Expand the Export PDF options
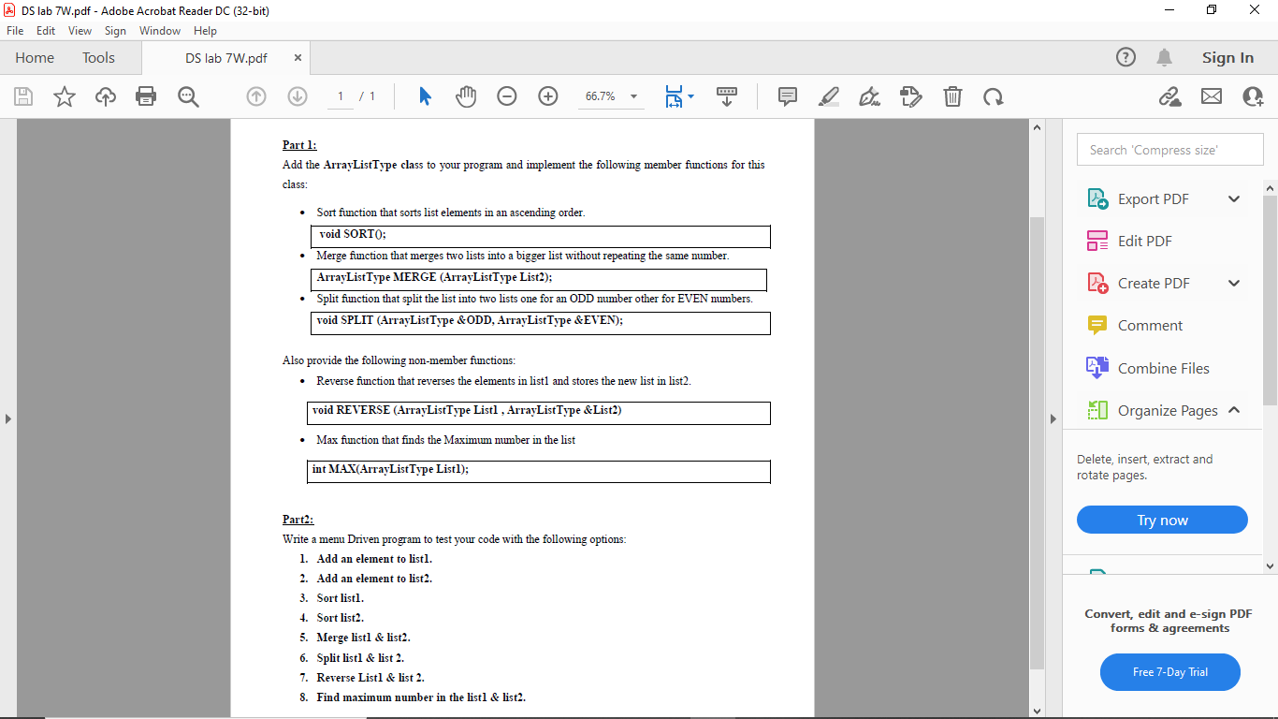 [x=1233, y=198]
